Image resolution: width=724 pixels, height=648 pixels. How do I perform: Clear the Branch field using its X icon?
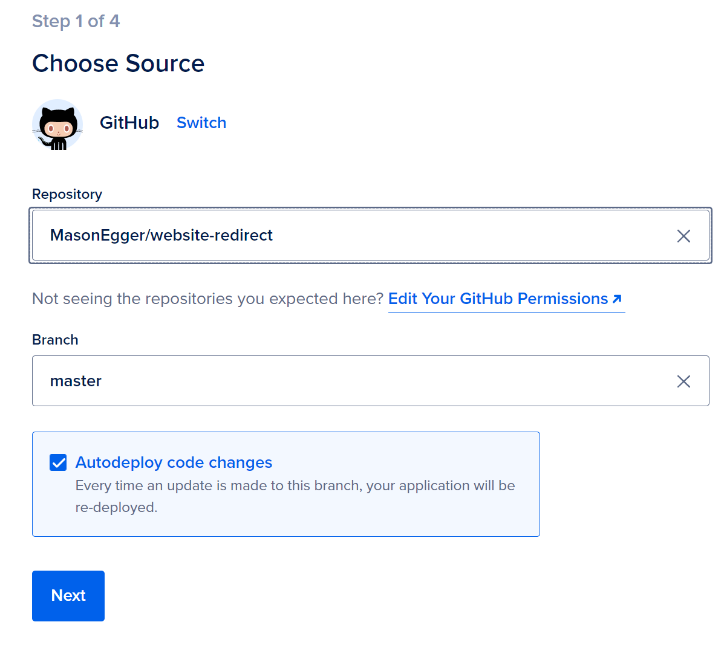pyautogui.click(x=683, y=381)
